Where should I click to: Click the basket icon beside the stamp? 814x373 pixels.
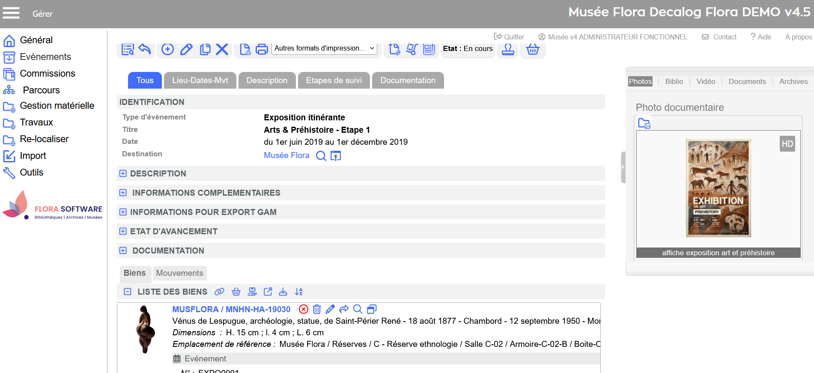(x=532, y=49)
